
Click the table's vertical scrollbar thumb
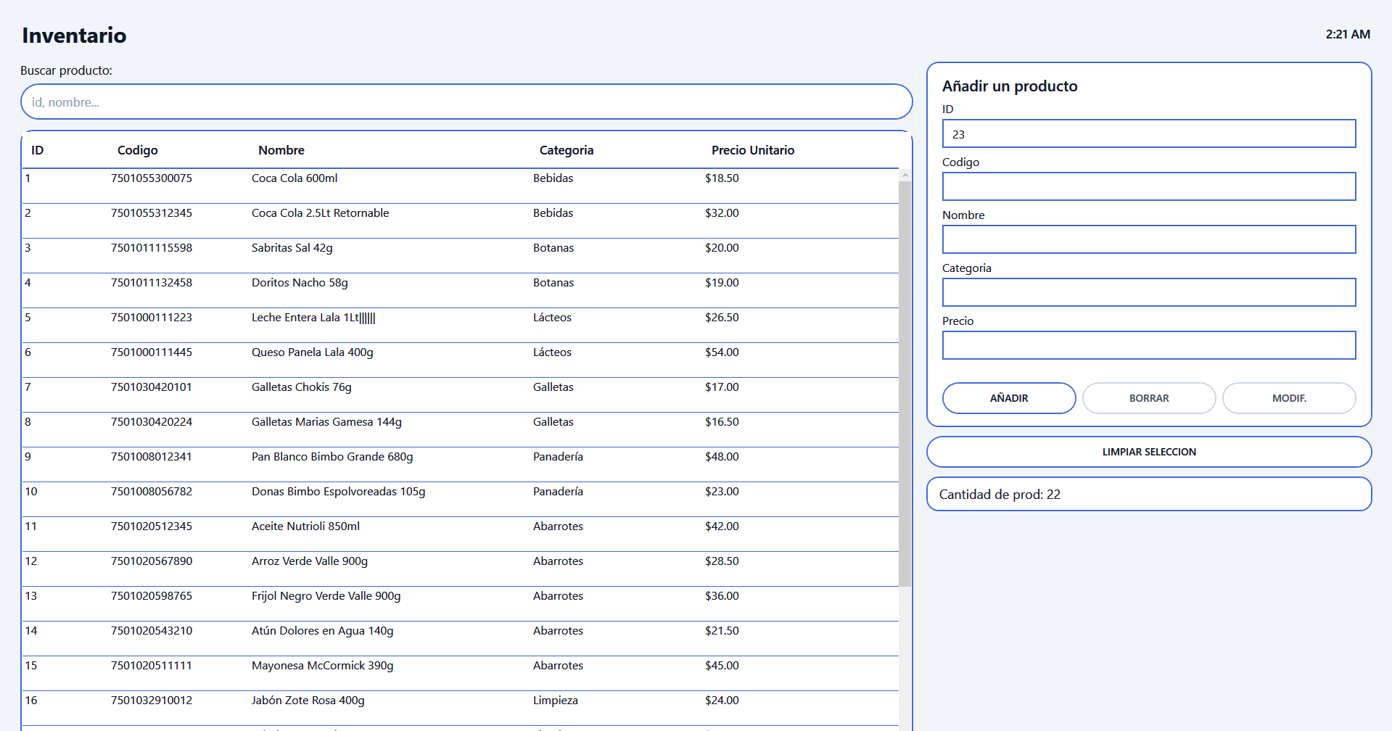point(905,384)
